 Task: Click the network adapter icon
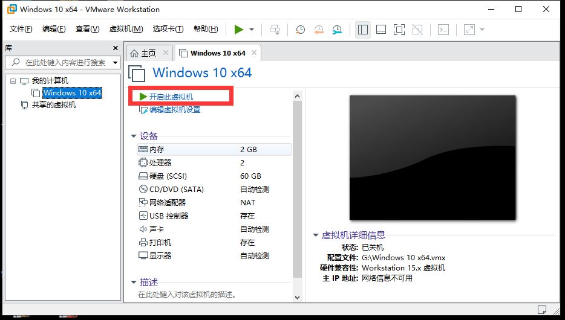point(143,202)
